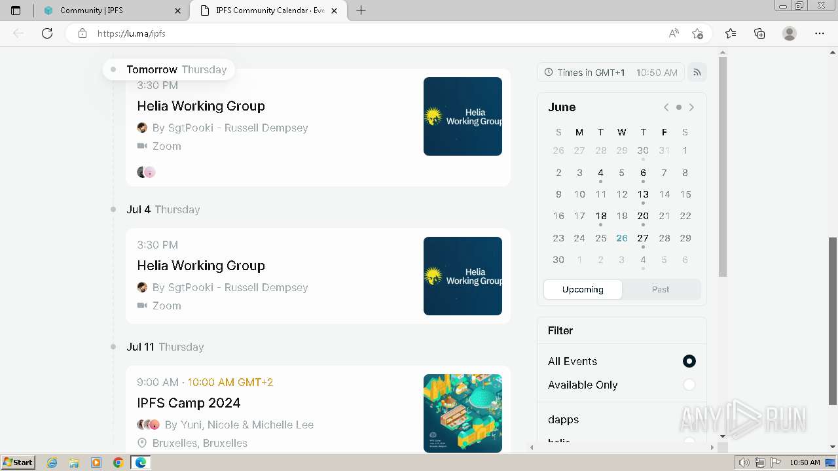Open Edge Settings and more menu
This screenshot has width=838, height=471.
(x=820, y=33)
